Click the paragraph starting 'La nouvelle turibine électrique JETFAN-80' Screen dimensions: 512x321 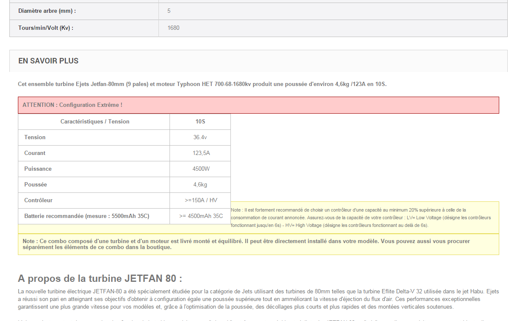click(x=258, y=299)
